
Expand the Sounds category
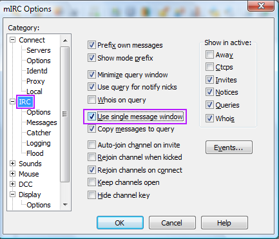pos(13,164)
